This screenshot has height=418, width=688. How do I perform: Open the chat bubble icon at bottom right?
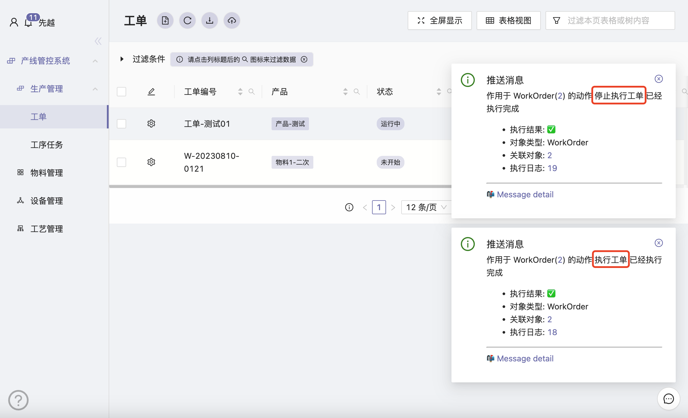pos(668,399)
